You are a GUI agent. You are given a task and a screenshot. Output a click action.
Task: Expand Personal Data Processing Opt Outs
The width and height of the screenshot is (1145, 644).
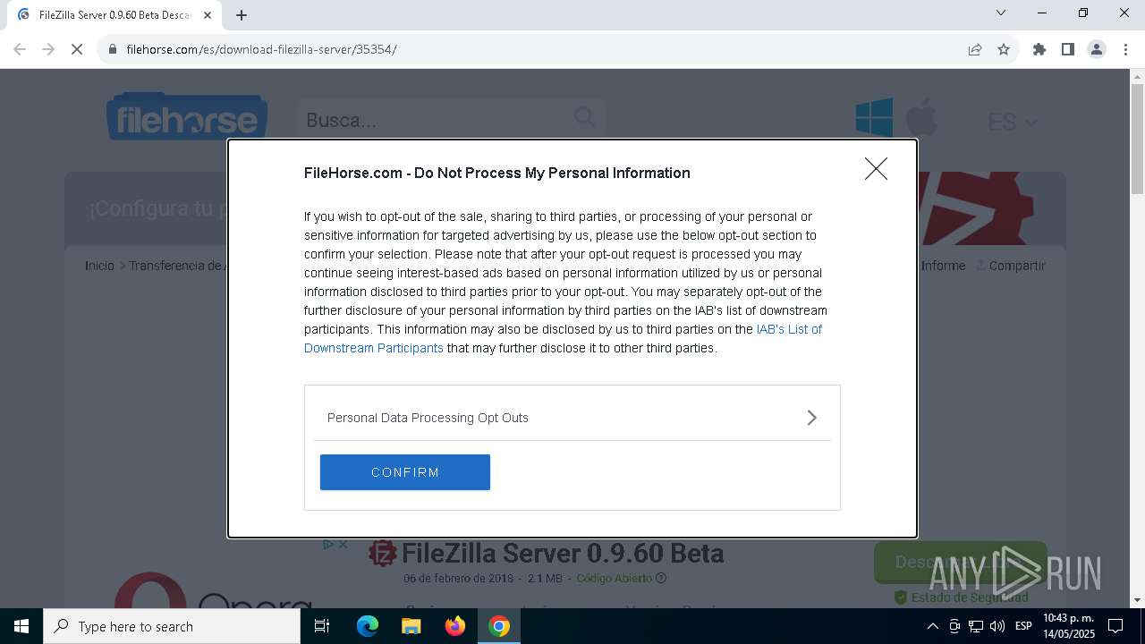[572, 418]
